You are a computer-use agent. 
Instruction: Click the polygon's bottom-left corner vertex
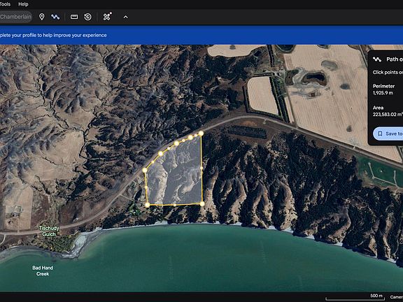(x=147, y=205)
